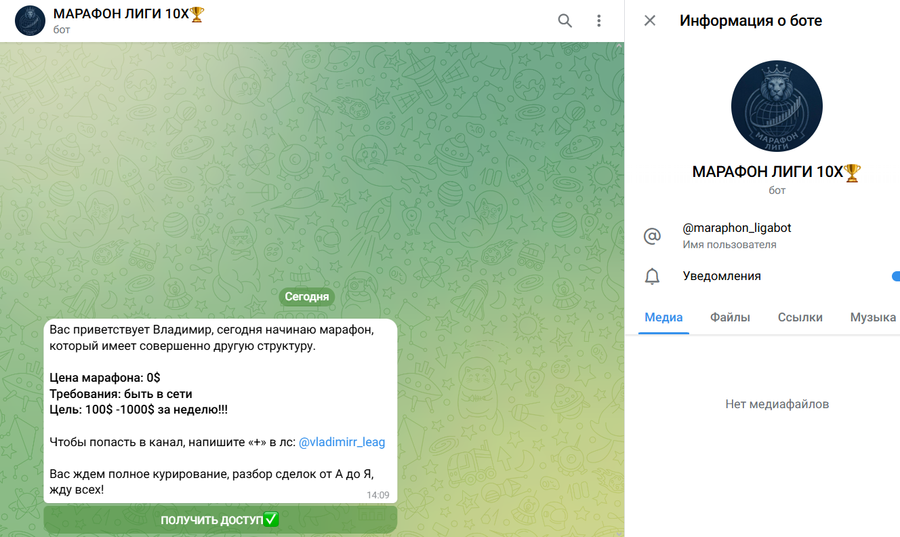Screen dimensions: 900x537
Task: Click the @ username icon
Action: coord(651,236)
